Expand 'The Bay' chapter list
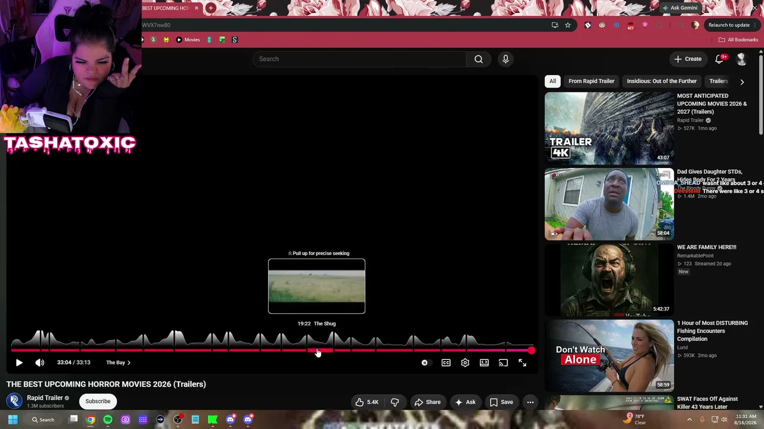Image resolution: width=764 pixels, height=429 pixels. pos(118,362)
